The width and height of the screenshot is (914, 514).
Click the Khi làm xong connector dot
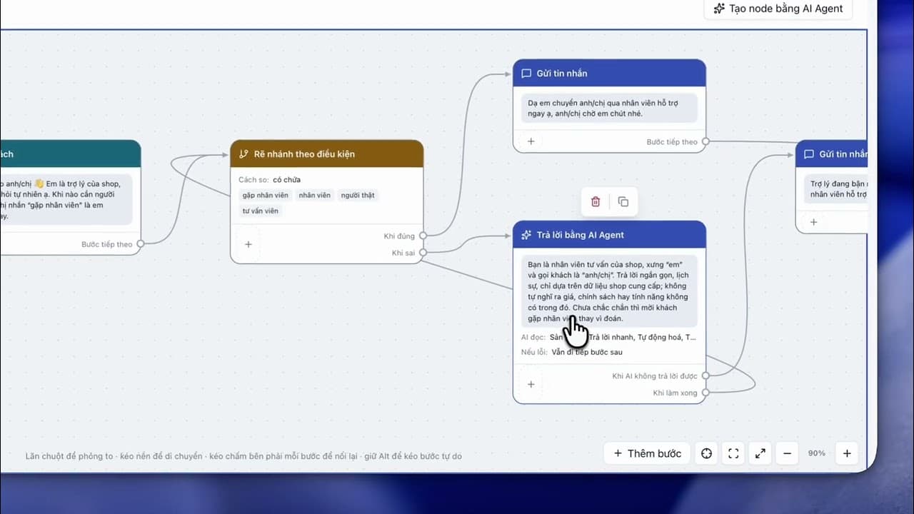tap(705, 393)
